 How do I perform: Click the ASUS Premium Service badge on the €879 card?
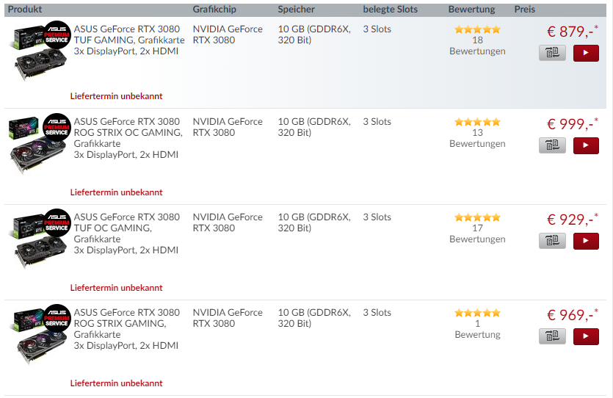57,35
